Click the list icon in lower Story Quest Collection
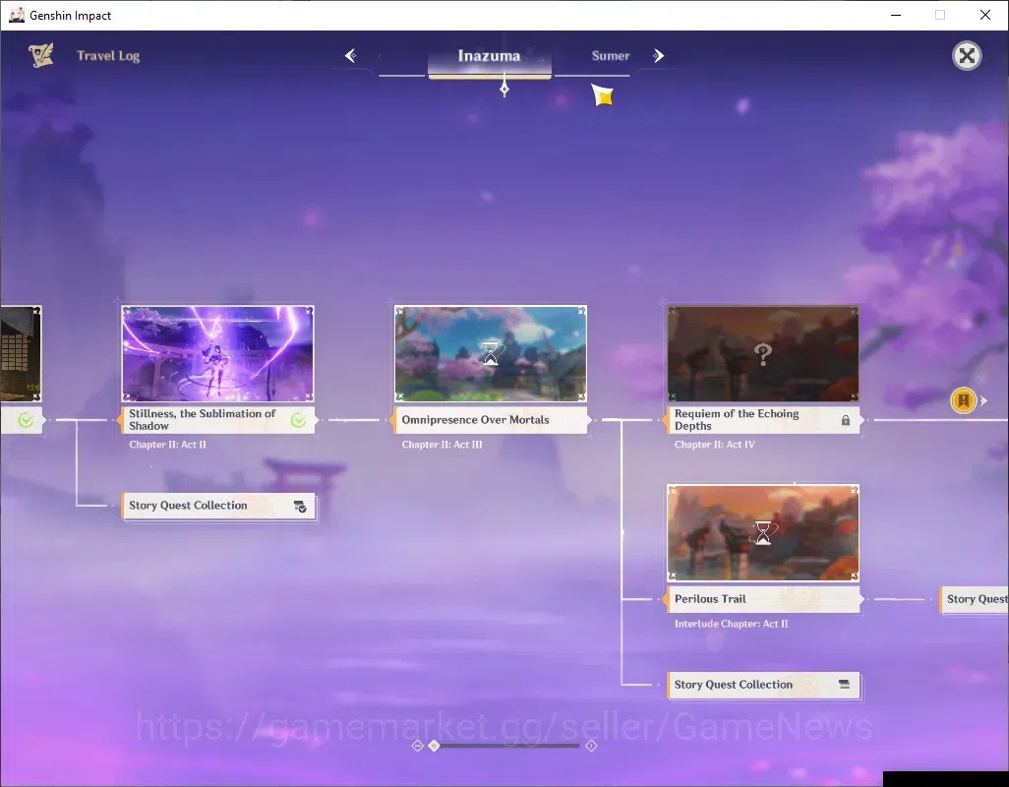 pos(844,684)
